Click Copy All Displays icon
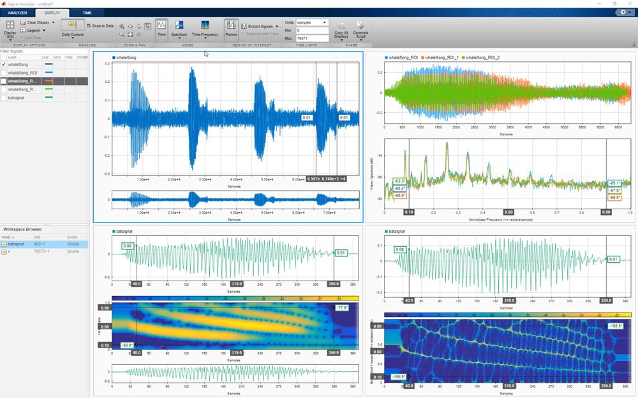Screen dimensions: 638x398 pyautogui.click(x=341, y=29)
